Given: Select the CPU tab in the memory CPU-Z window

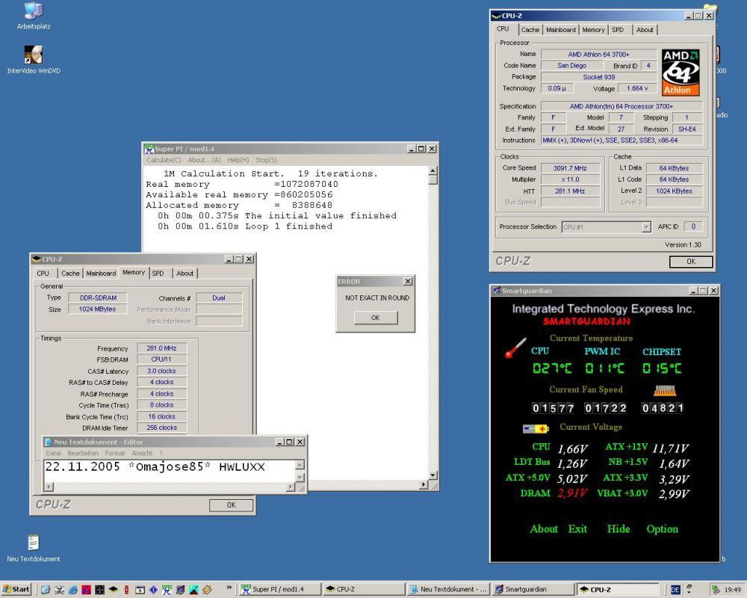Looking at the screenshot, I should (x=43, y=274).
